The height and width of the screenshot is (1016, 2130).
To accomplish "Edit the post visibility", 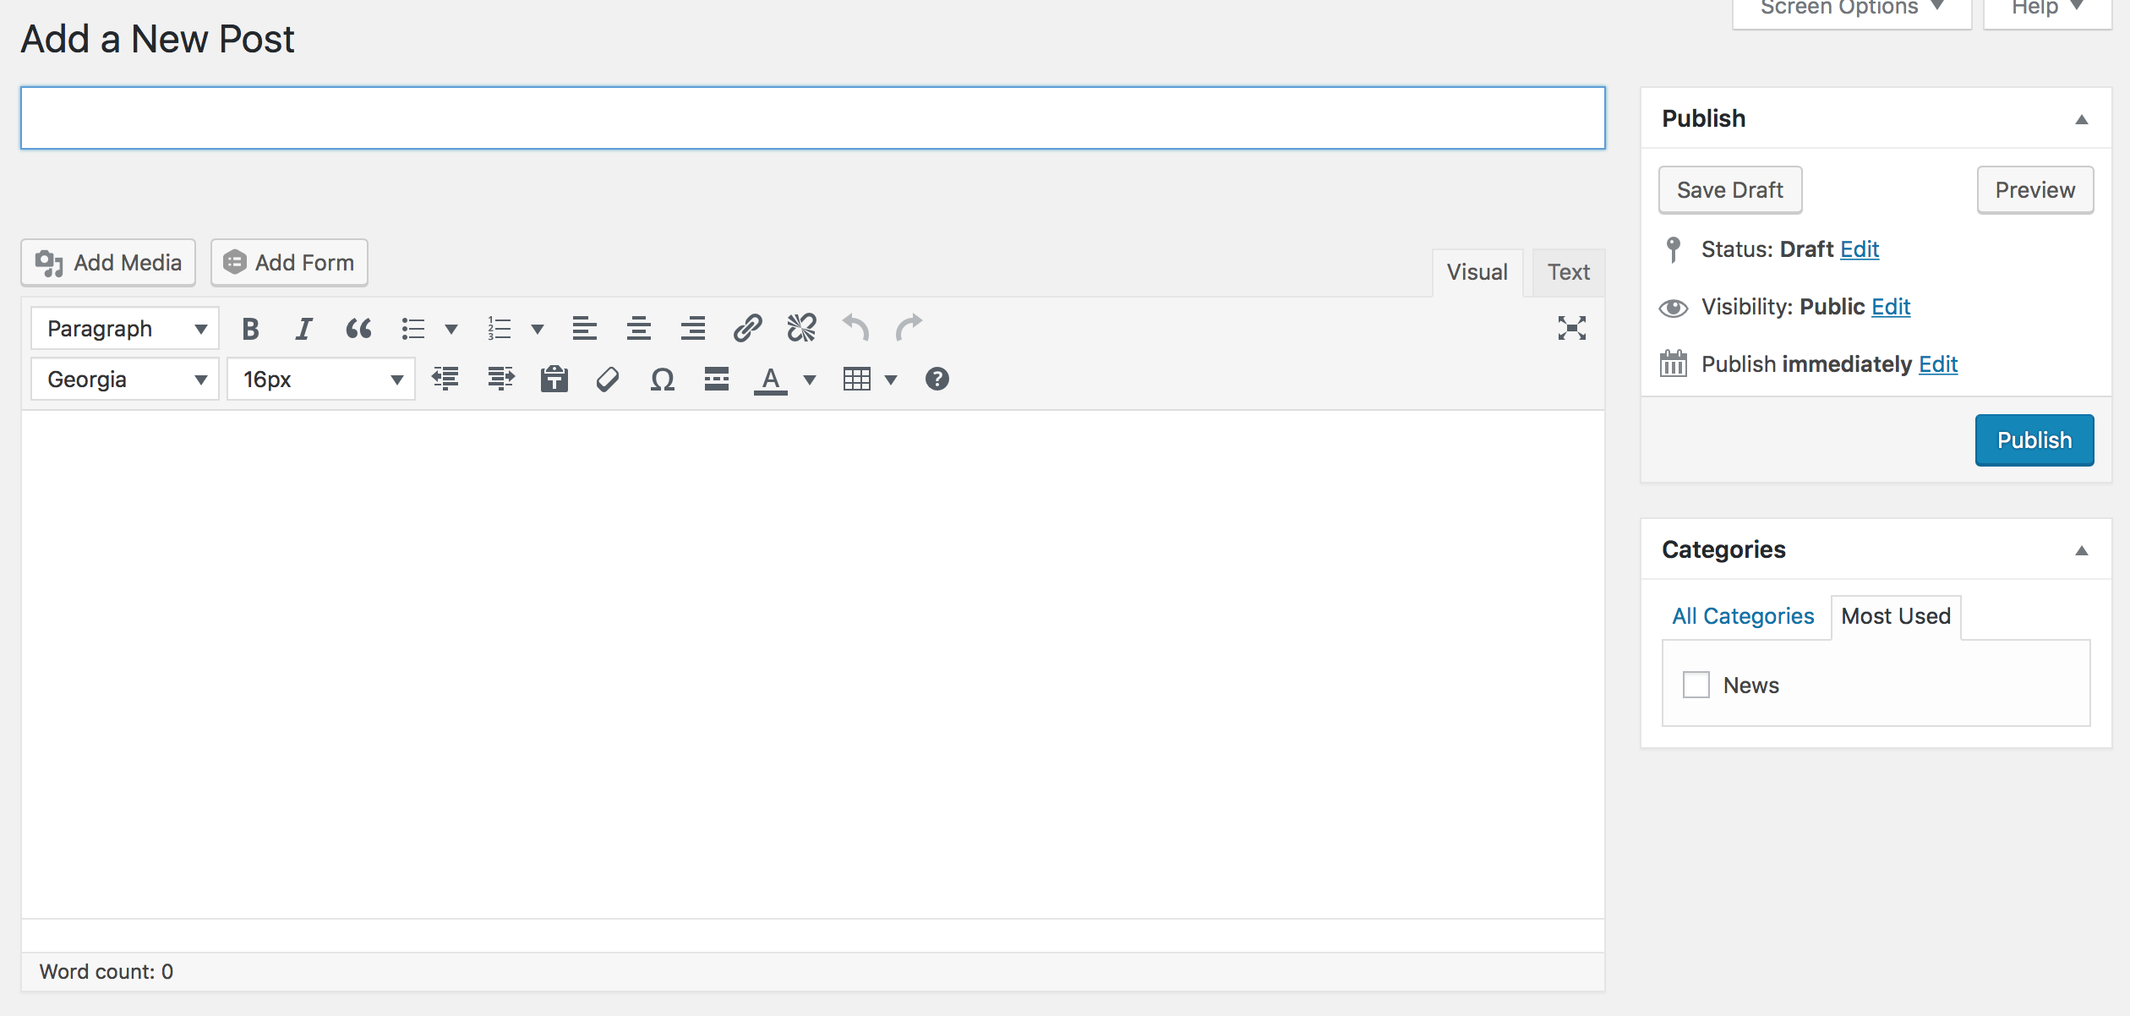I will tap(1891, 307).
